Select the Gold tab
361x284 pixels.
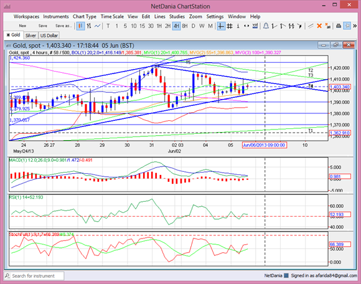click(13, 35)
